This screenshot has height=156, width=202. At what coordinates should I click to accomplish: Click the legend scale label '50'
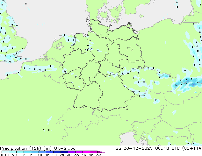98,155
